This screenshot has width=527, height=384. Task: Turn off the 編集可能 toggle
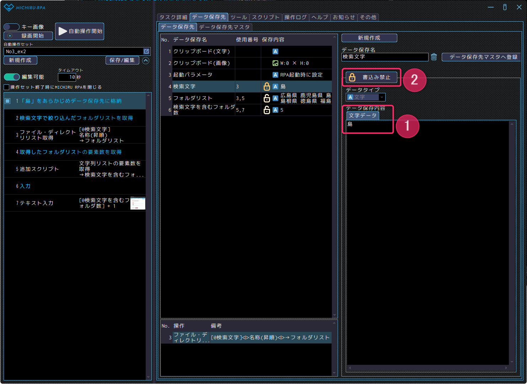(12, 77)
